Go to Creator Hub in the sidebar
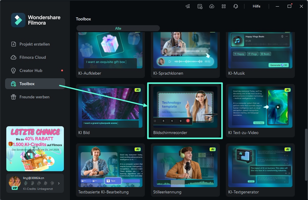Image resolution: width=308 pixels, height=200 pixels. pyautogui.click(x=35, y=70)
